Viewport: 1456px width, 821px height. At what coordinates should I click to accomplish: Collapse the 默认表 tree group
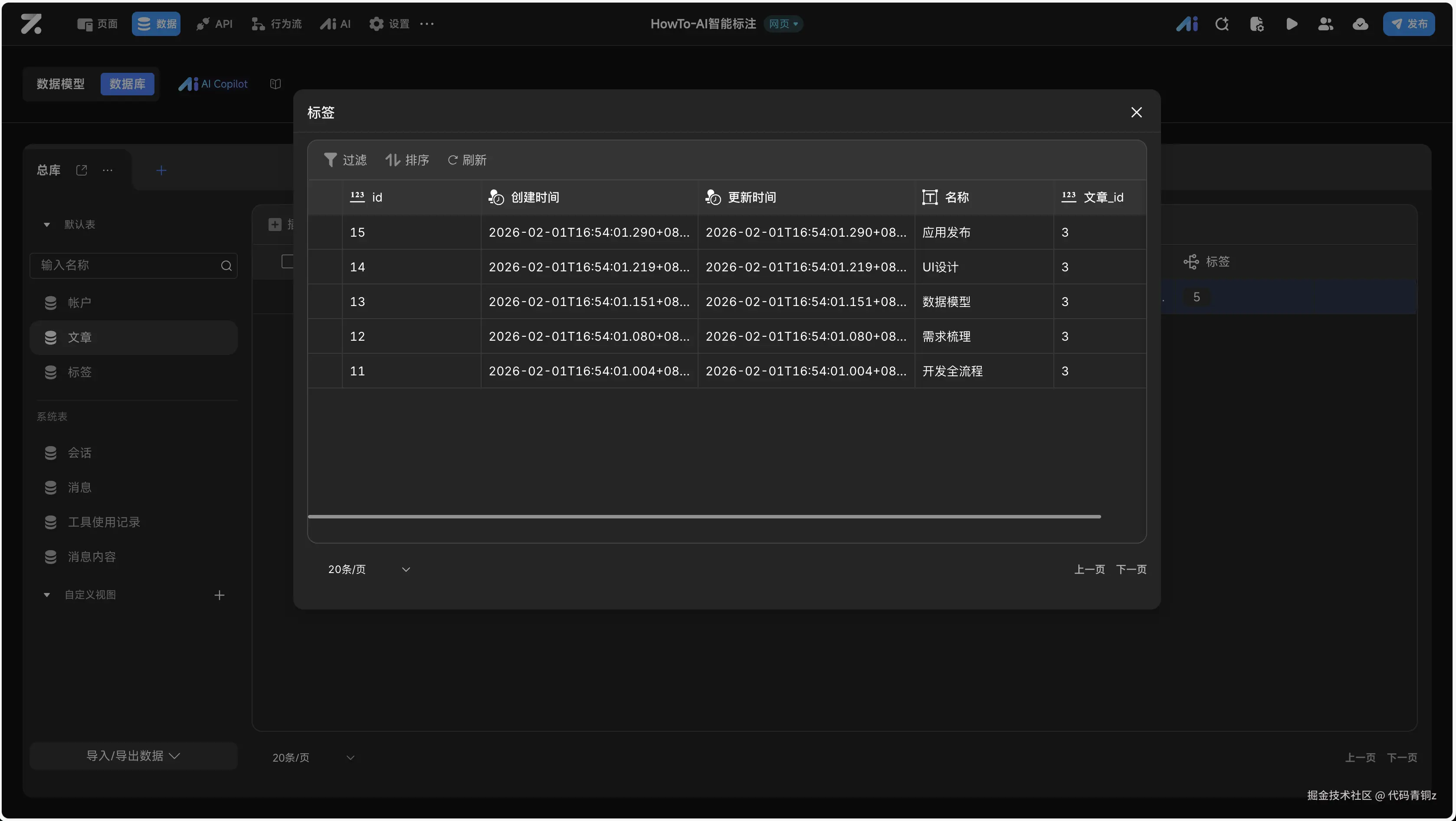coord(47,225)
